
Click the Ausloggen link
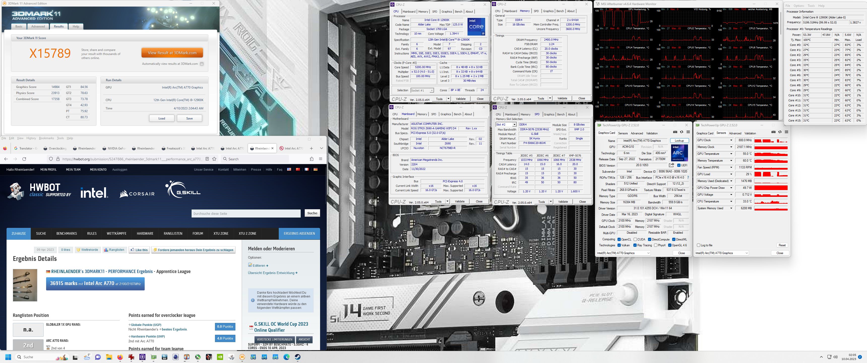click(119, 169)
